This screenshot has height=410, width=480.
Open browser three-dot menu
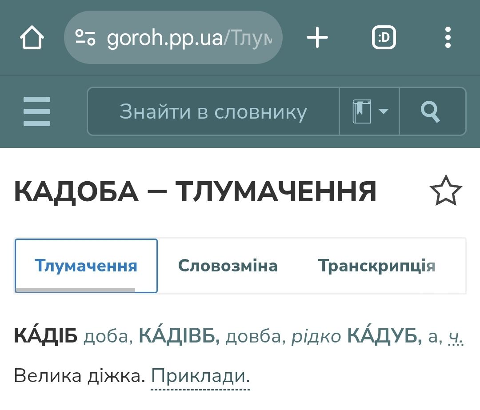[448, 38]
